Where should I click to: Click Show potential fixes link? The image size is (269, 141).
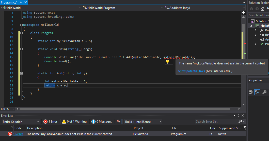[x=192, y=71]
